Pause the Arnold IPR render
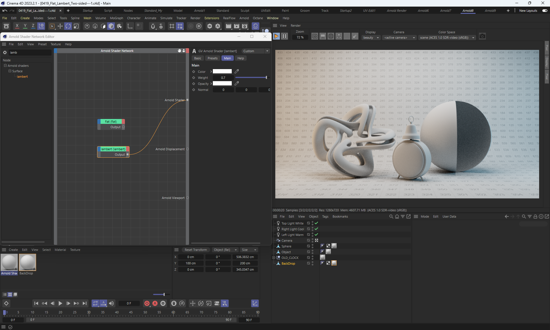 pos(284,36)
